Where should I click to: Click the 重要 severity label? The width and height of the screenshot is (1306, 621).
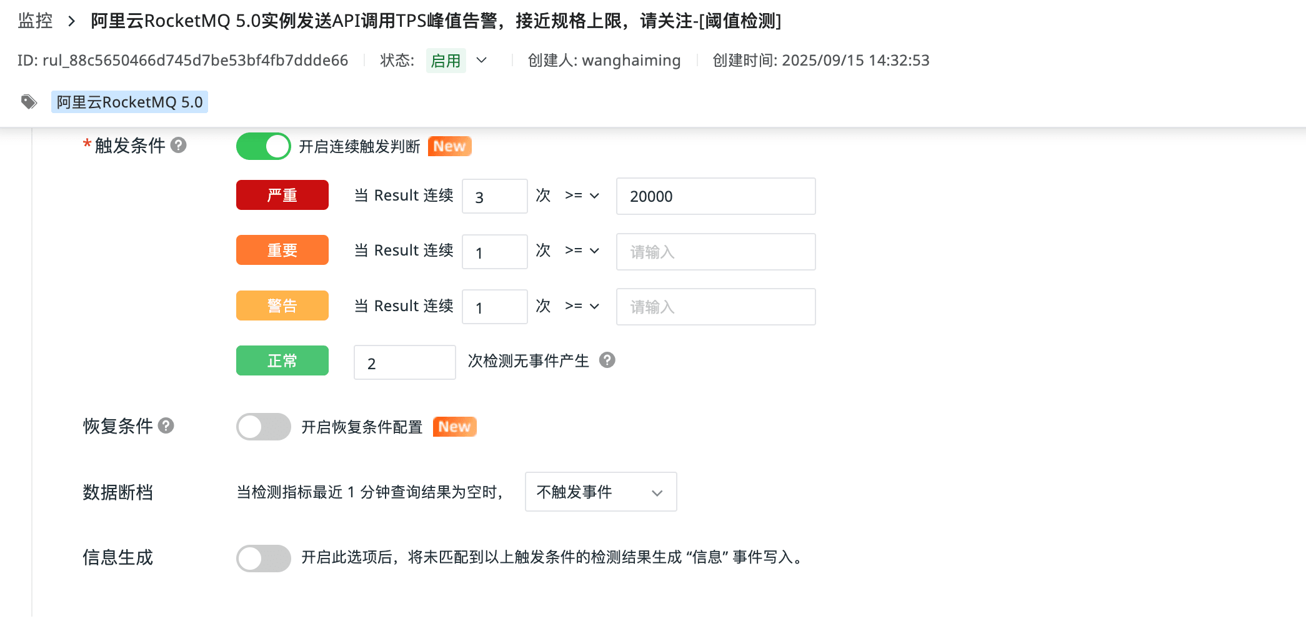[282, 250]
